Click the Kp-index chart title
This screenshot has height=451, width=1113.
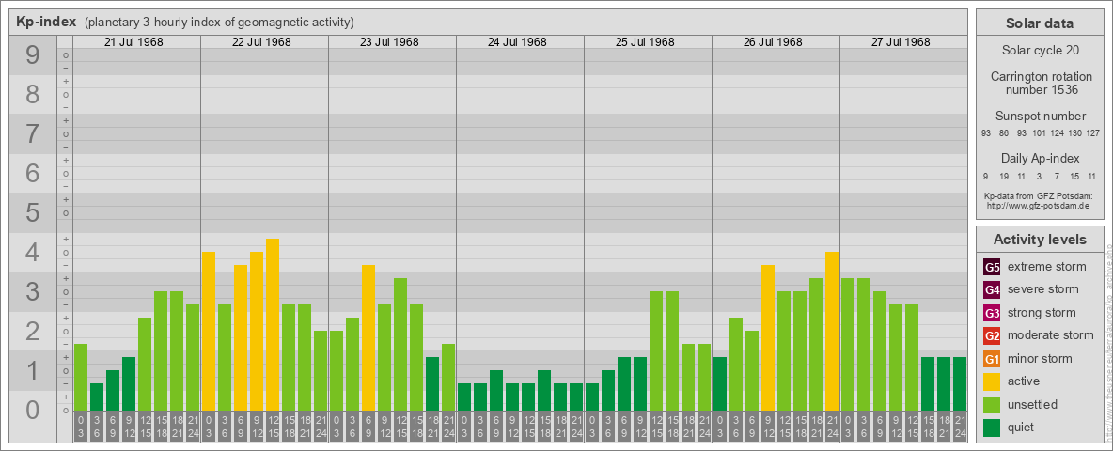(46, 22)
